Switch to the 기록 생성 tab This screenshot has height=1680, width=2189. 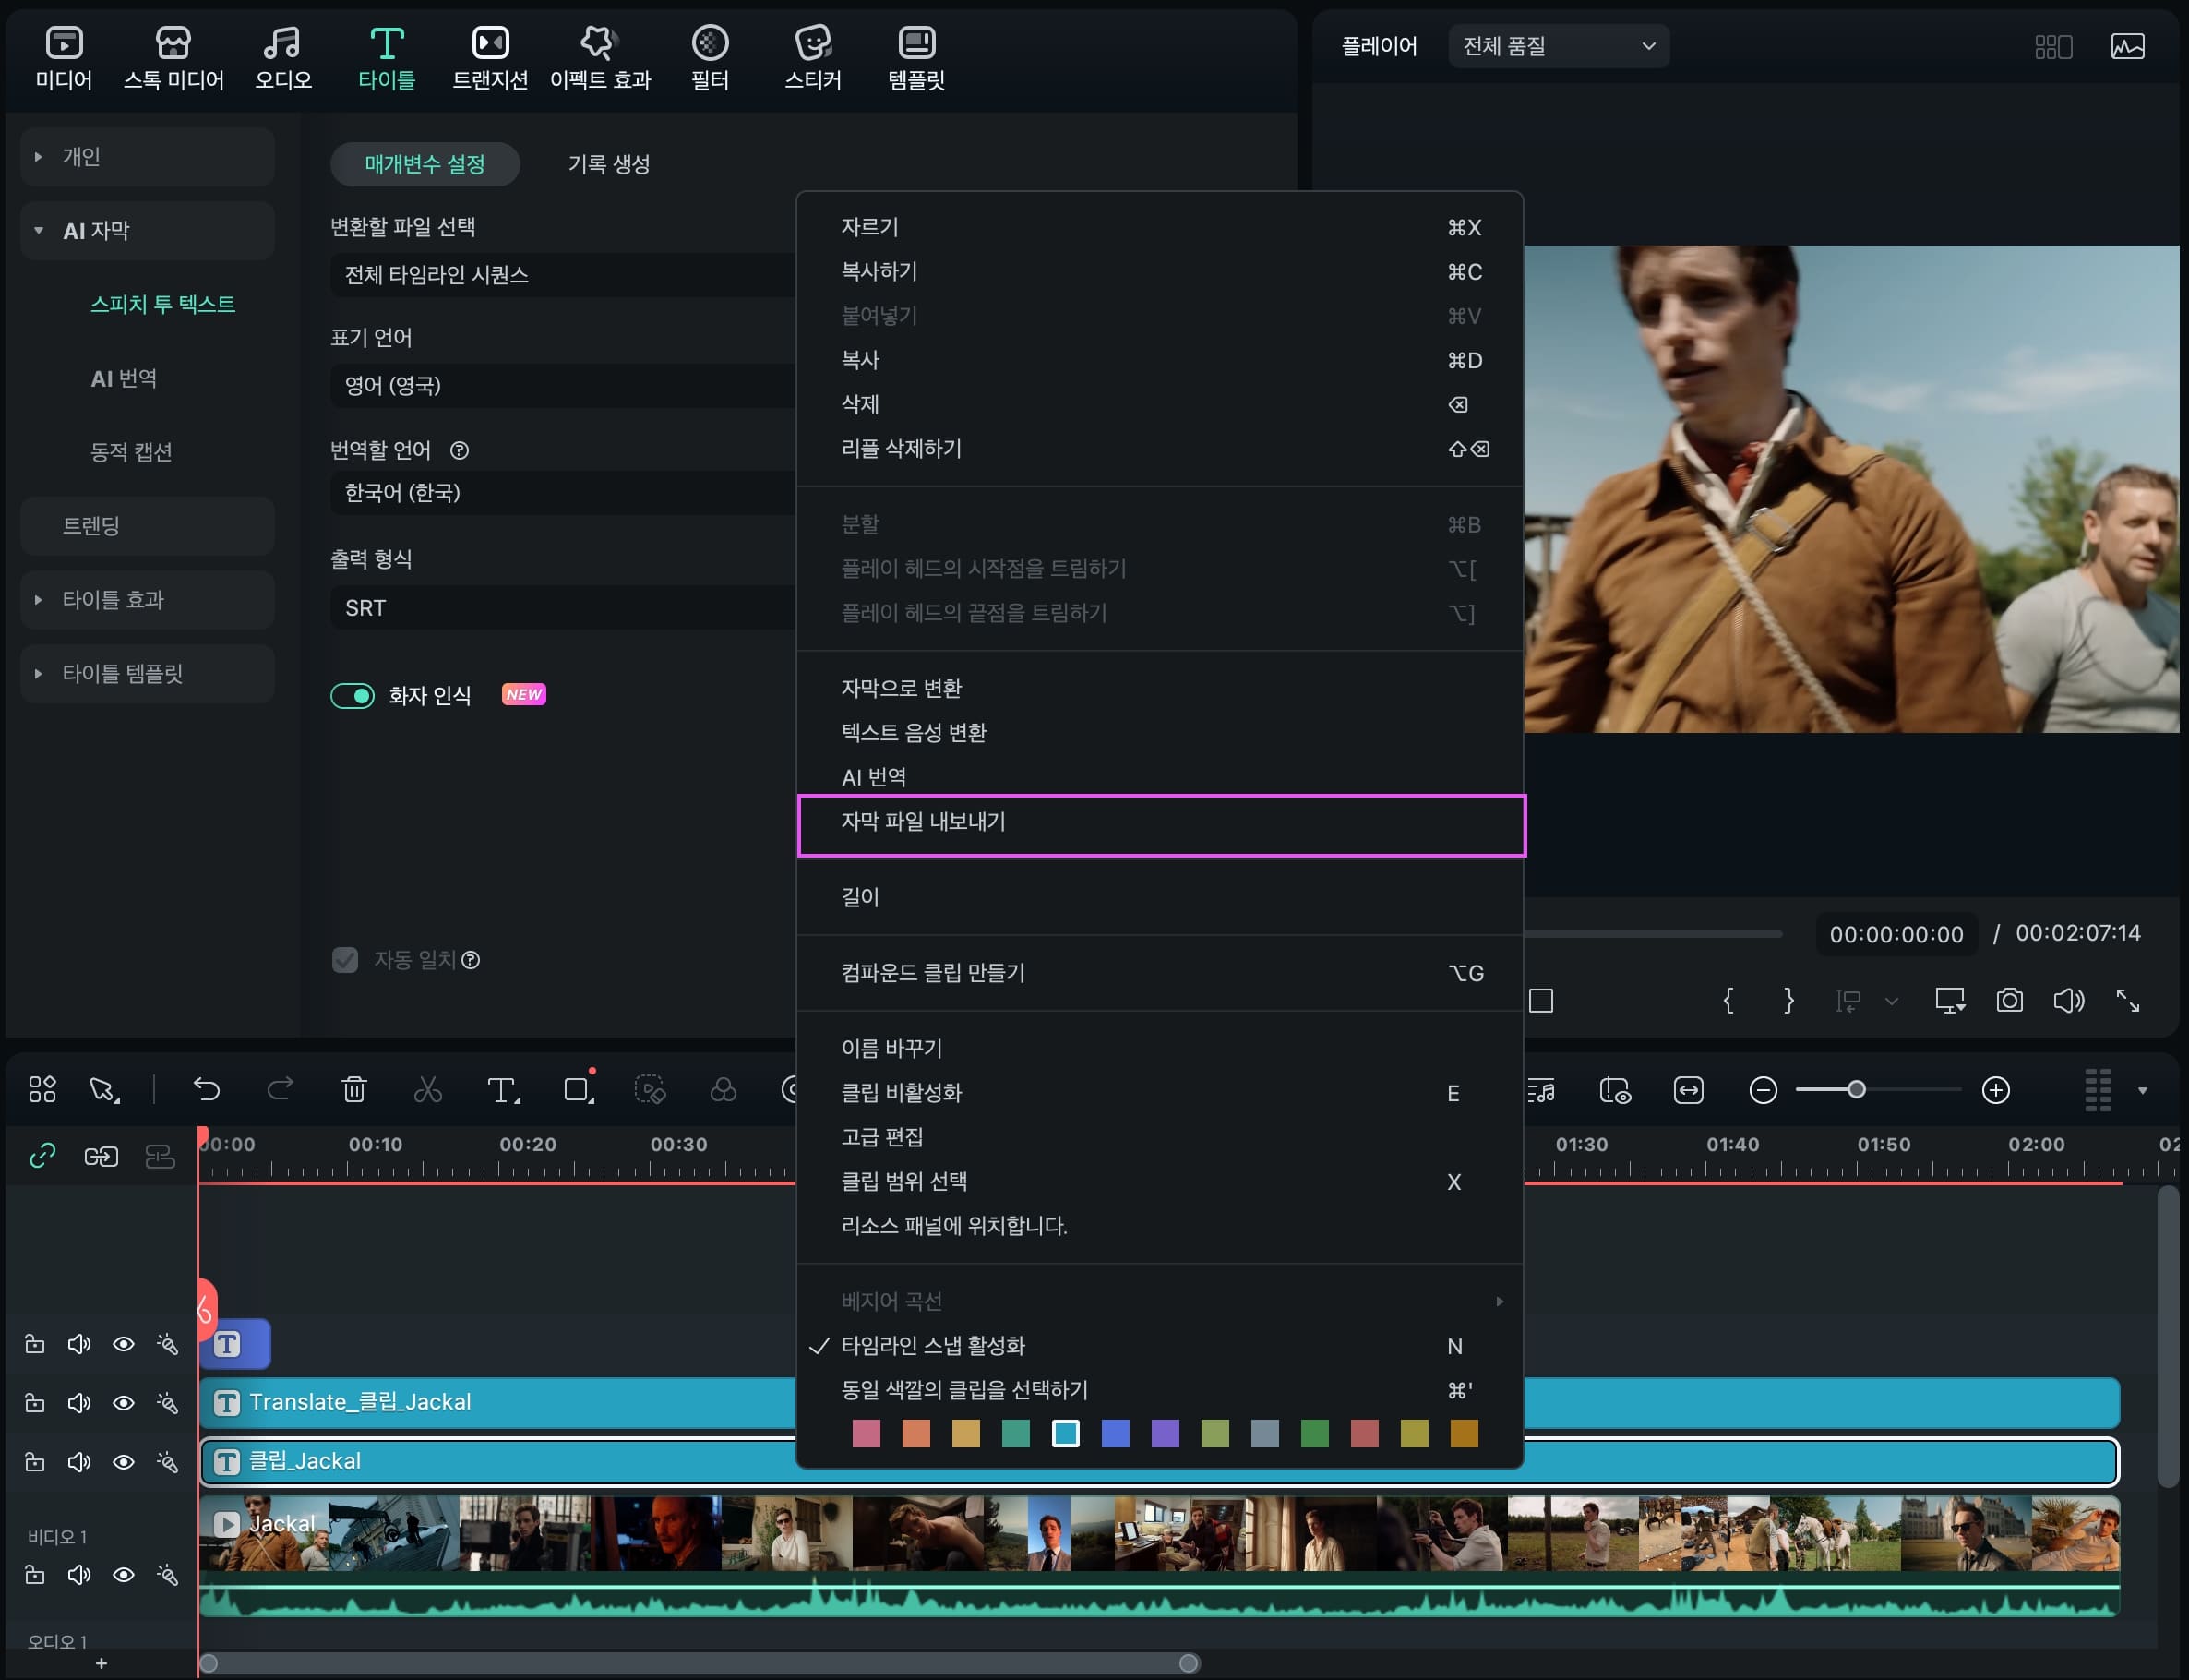pos(608,163)
